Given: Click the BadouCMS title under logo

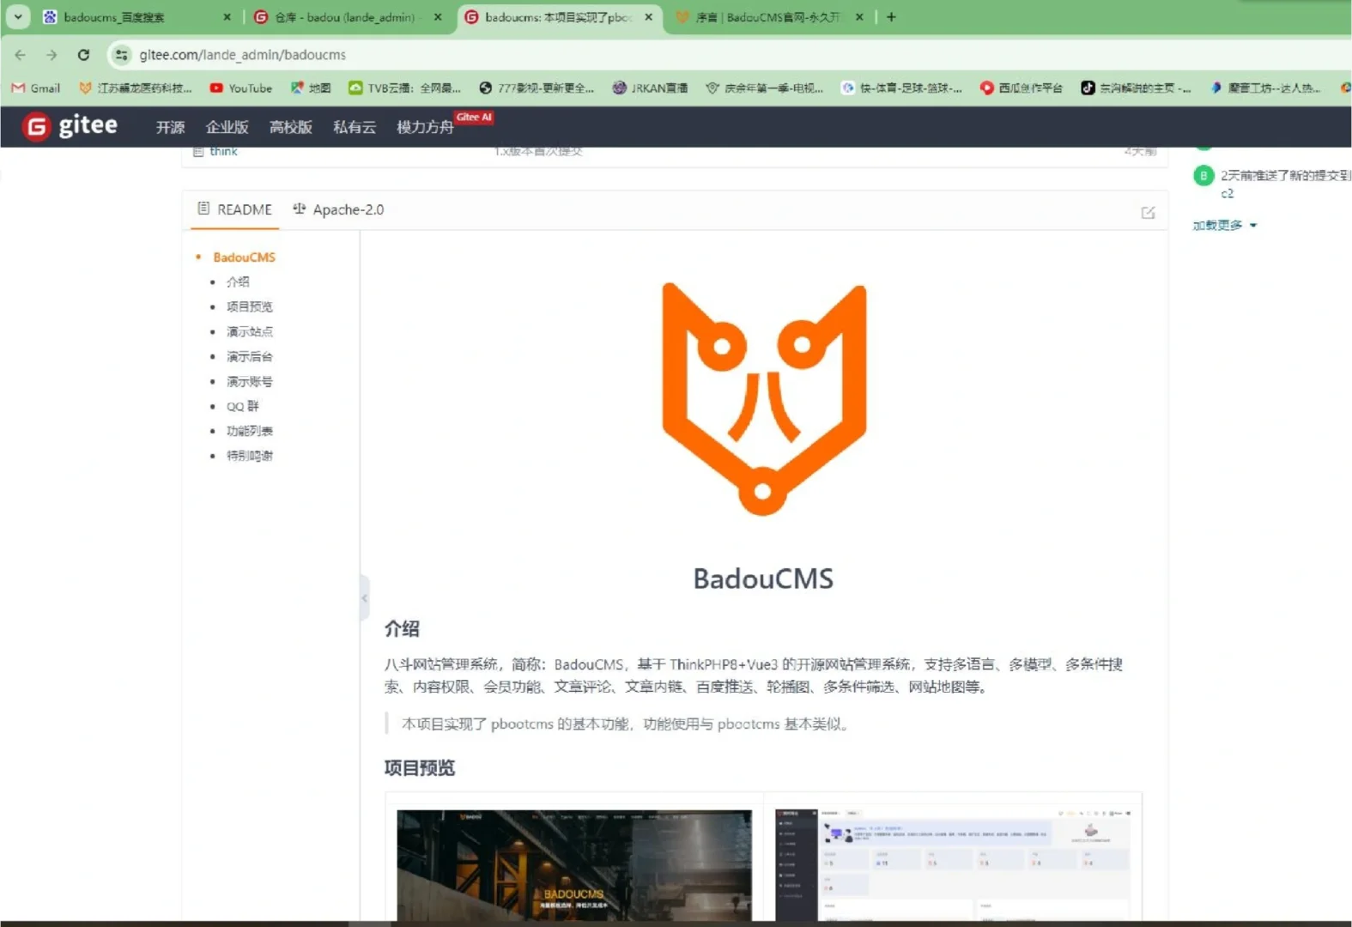Looking at the screenshot, I should coord(763,579).
